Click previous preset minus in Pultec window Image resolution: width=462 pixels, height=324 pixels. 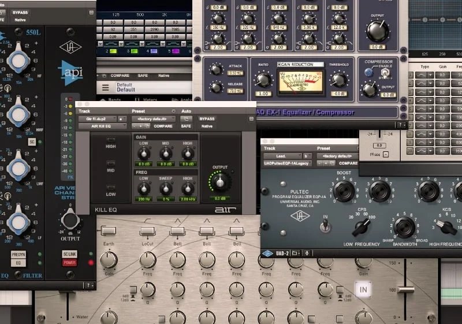pos(320,163)
